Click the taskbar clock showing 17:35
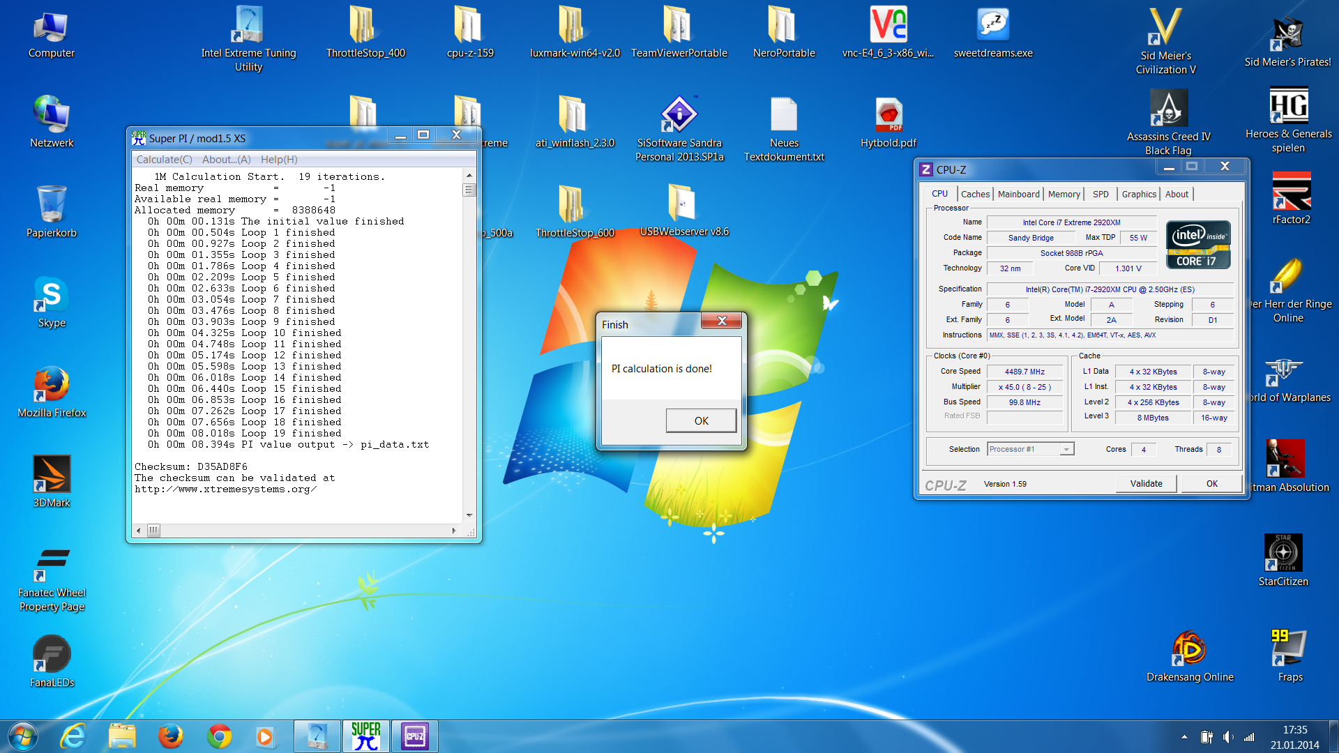Screen dimensions: 1339x753 1294,737
